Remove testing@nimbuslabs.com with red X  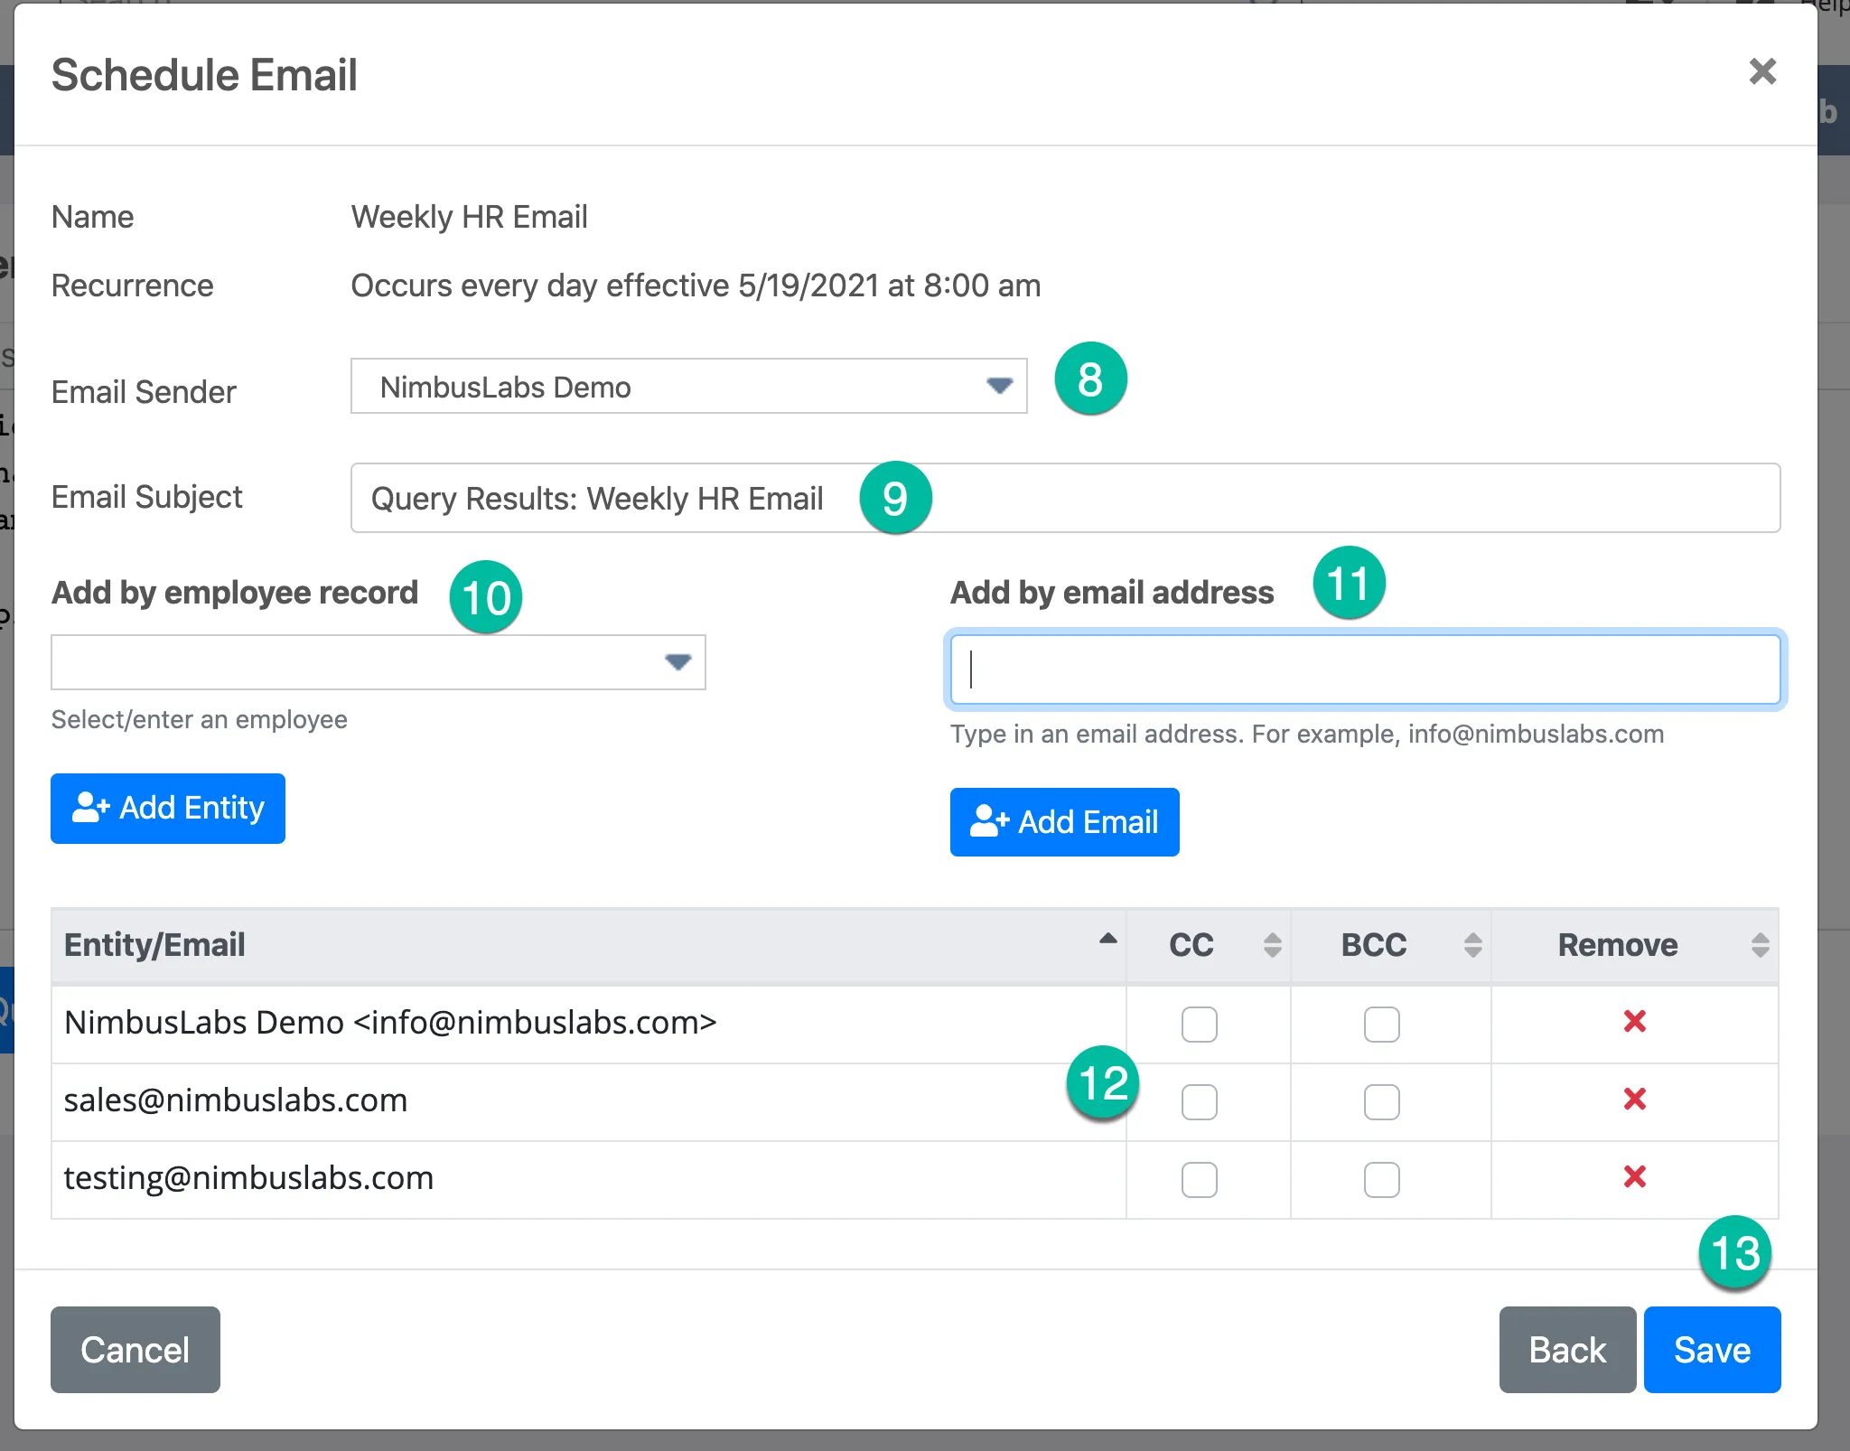tap(1635, 1177)
